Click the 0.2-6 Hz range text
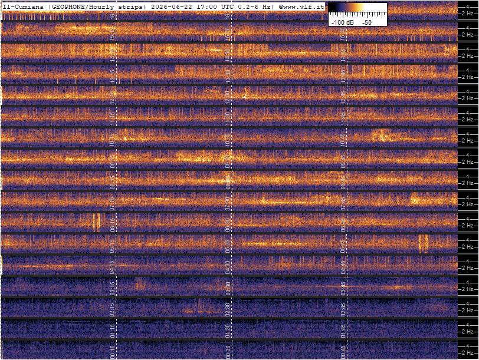Viewport: 479px width, 360px height. pos(254,6)
